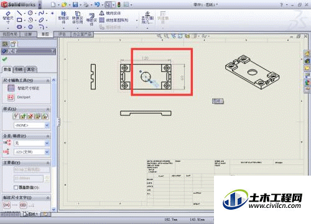311x224 pixels.
Task: Collapse the Tolerance/Precision section
Action: (x=48, y=136)
